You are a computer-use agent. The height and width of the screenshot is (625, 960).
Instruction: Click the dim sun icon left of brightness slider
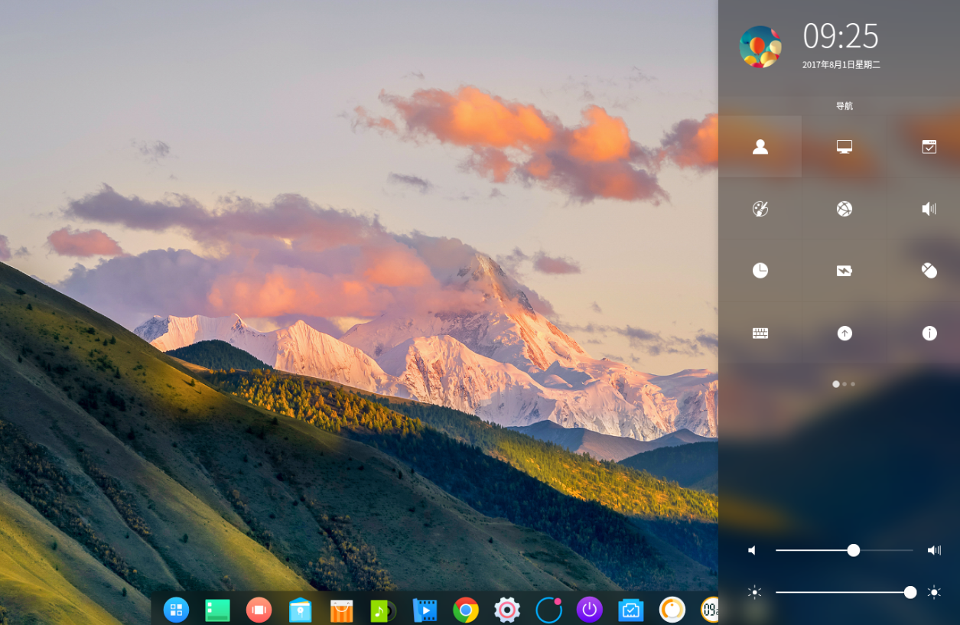click(755, 592)
